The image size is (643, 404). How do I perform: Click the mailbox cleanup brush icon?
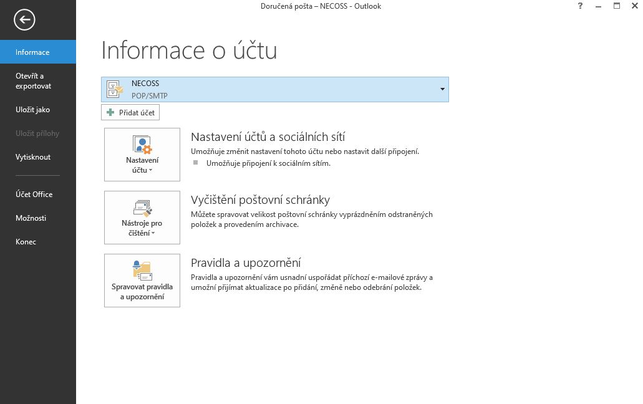(143, 208)
